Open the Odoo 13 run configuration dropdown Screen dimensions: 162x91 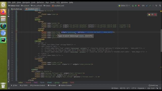coord(124,6)
